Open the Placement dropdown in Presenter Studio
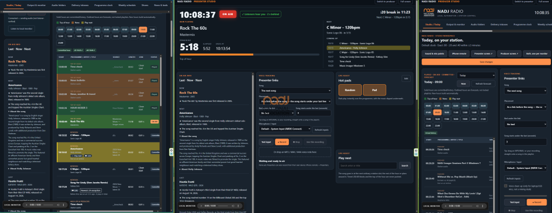 click(295, 102)
